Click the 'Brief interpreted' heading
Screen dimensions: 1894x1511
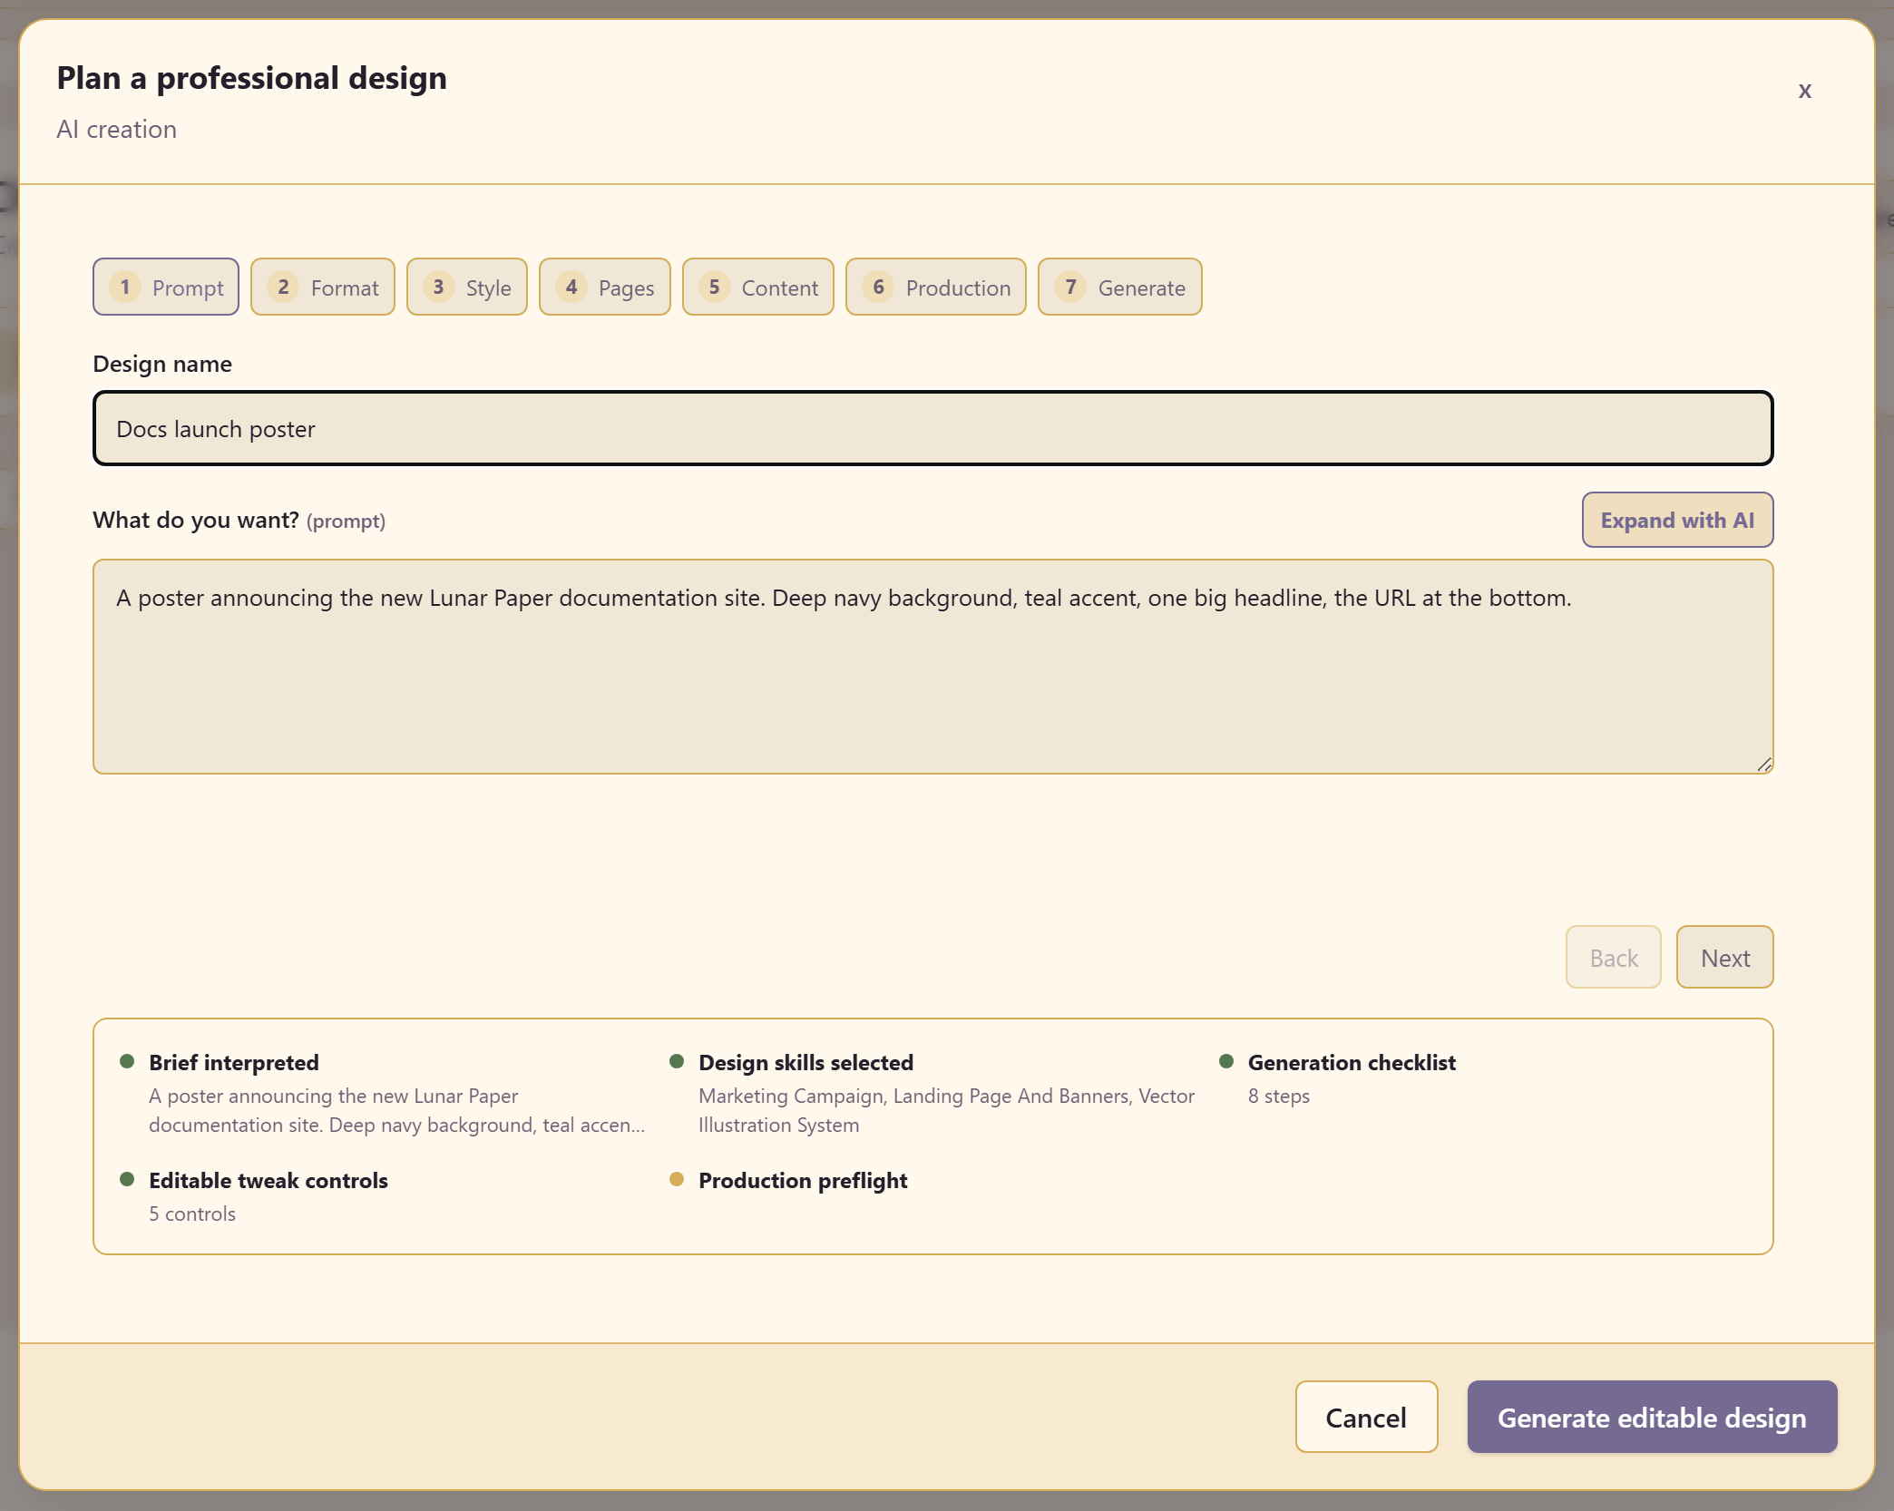point(234,1062)
